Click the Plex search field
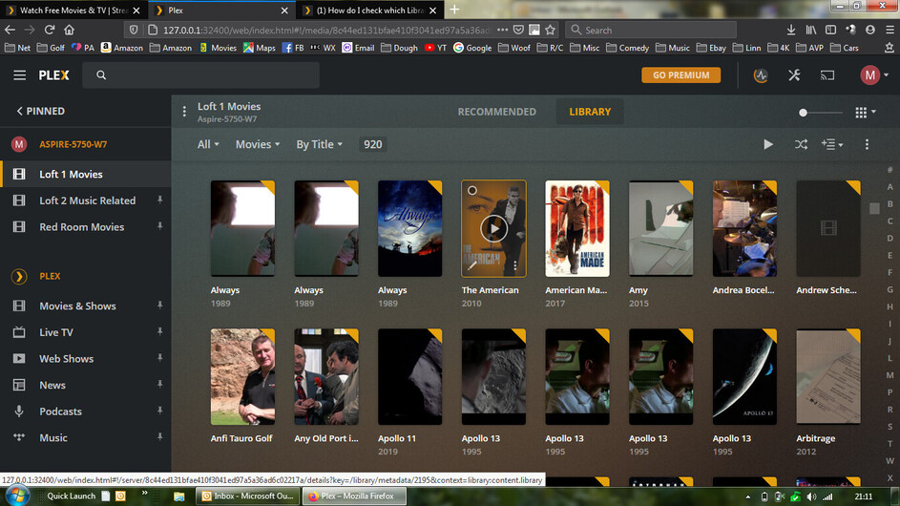 click(200, 75)
